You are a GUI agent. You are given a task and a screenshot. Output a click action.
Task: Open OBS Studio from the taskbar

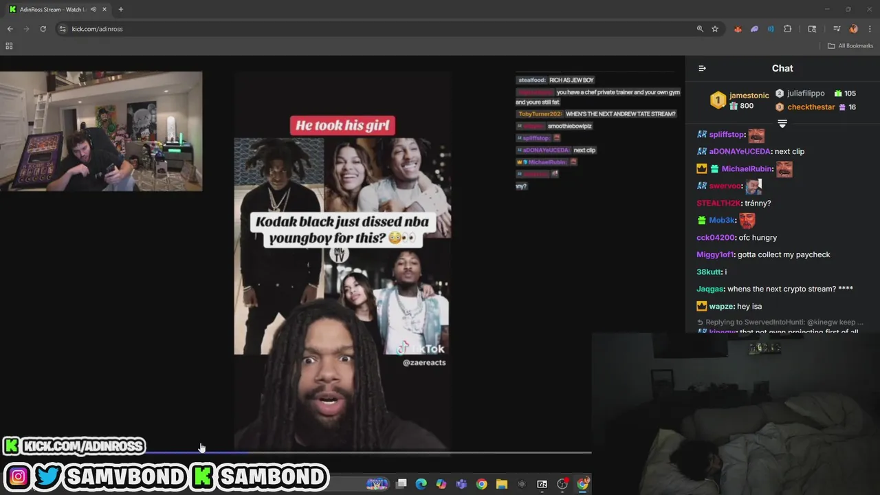coord(562,484)
